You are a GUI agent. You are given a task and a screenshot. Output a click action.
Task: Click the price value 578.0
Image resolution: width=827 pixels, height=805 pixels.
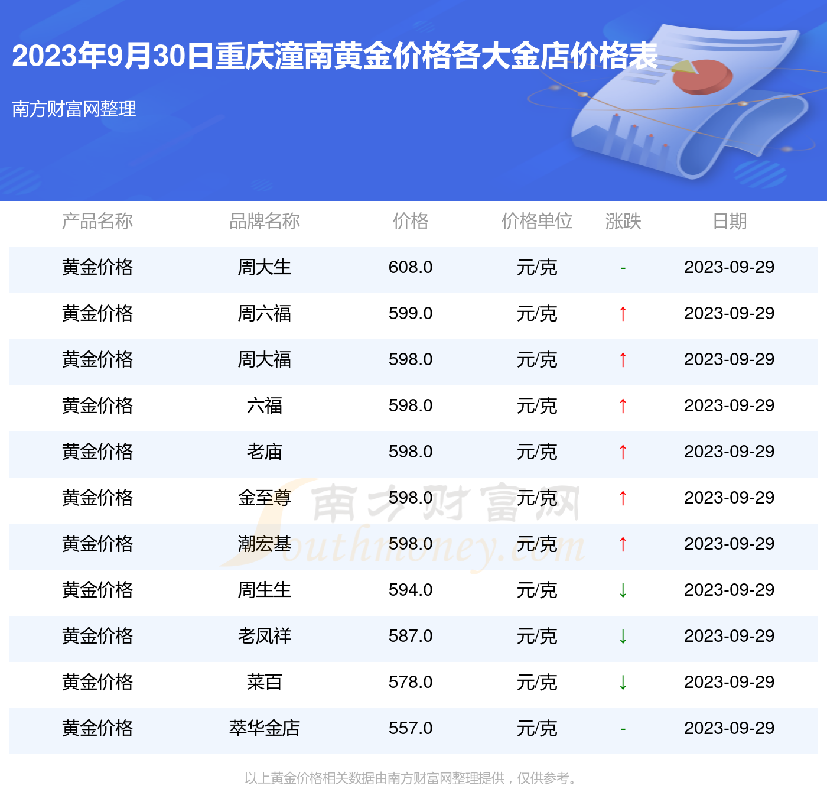click(411, 682)
